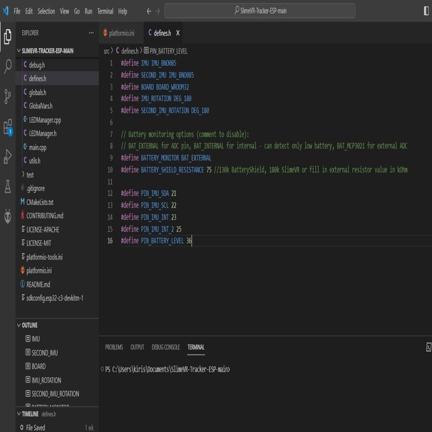Open the Terminal menu
Screen dimensions: 432x432
point(105,11)
